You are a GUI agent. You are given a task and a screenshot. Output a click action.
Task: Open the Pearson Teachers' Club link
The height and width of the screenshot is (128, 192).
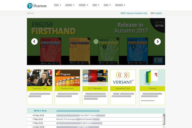[x=137, y=13]
